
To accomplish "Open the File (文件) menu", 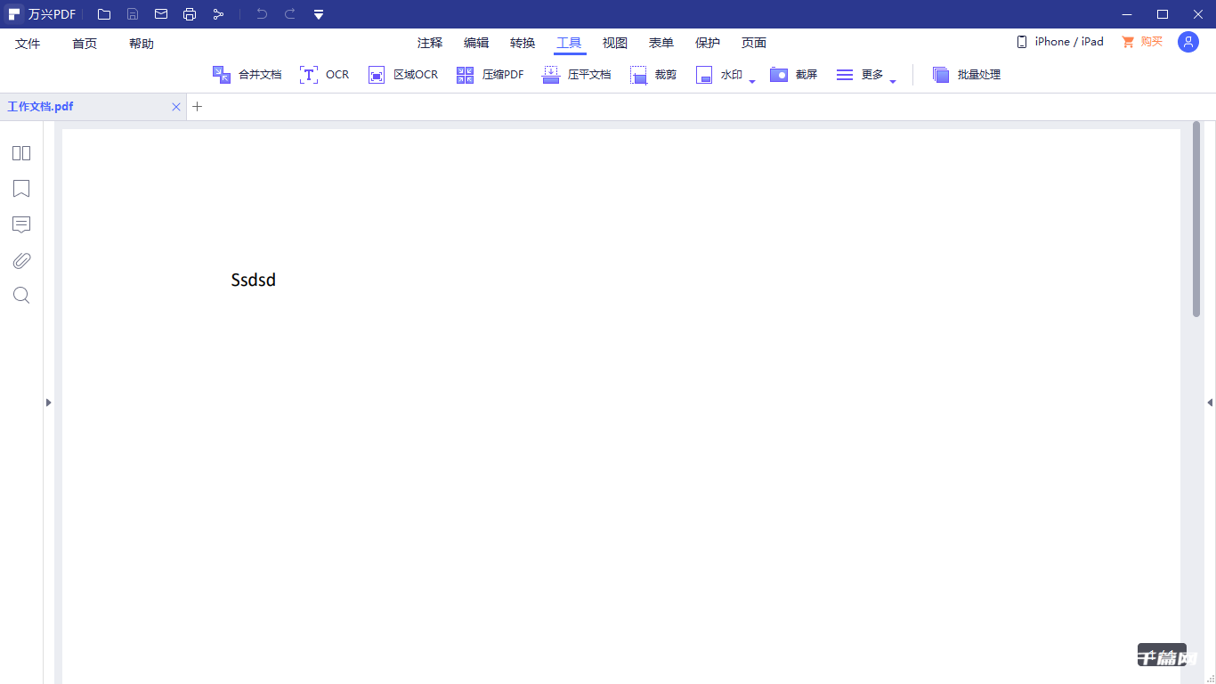I will pos(28,44).
